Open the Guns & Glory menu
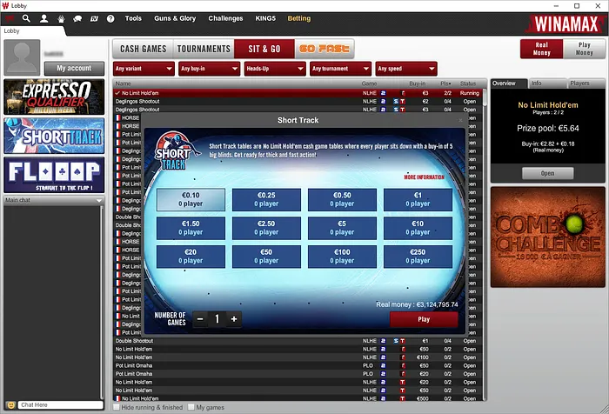The width and height of the screenshot is (609, 414). click(174, 17)
